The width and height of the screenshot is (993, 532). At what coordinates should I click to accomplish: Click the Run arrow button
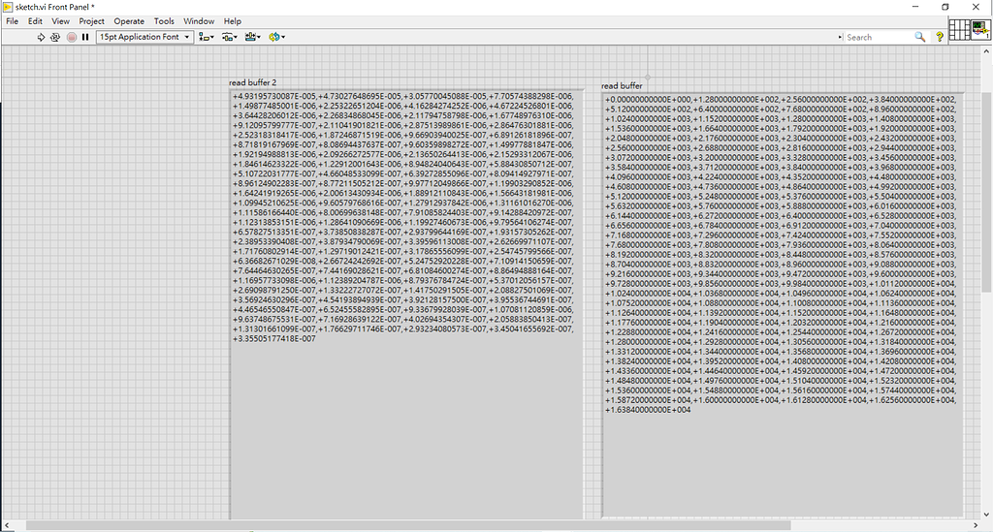41,37
